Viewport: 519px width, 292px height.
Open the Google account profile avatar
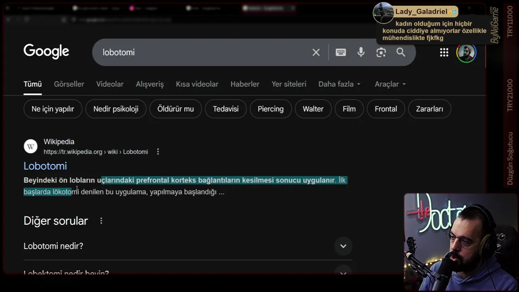(x=466, y=52)
